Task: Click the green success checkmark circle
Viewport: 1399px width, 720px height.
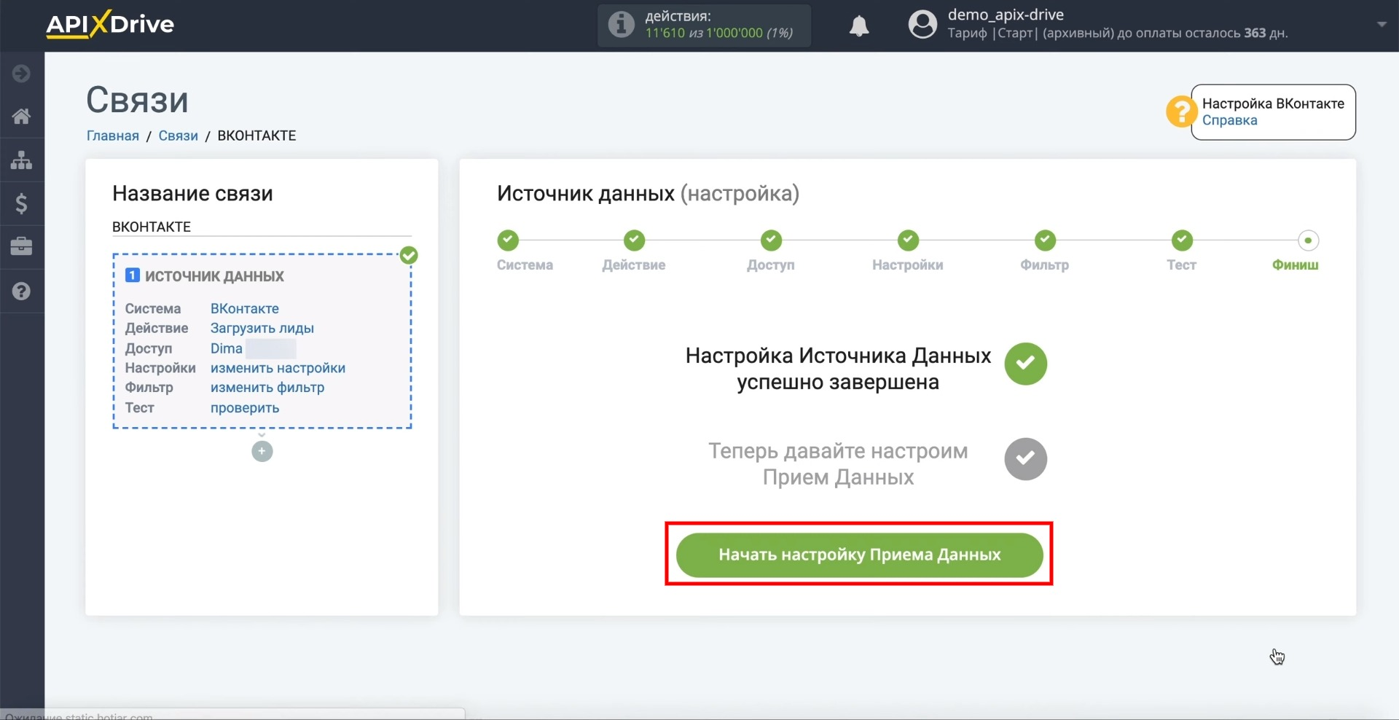Action: (1025, 364)
